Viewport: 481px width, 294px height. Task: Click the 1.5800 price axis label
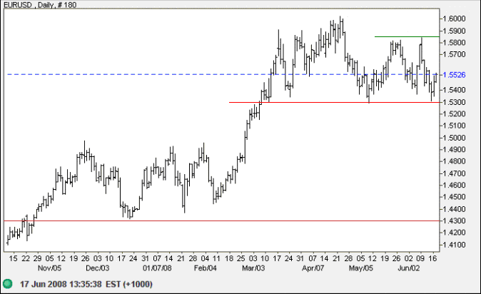pos(454,42)
